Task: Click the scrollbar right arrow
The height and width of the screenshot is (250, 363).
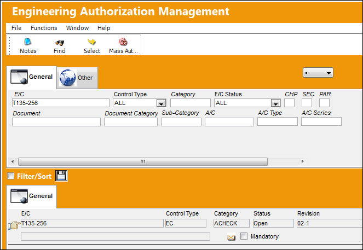Action: (x=302, y=161)
